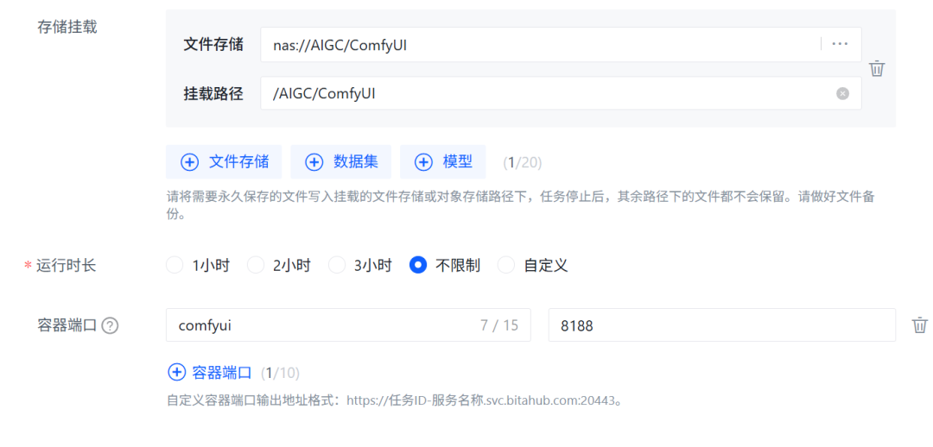Edit the comfyui port name field
933x447 pixels.
pyautogui.click(x=348, y=325)
